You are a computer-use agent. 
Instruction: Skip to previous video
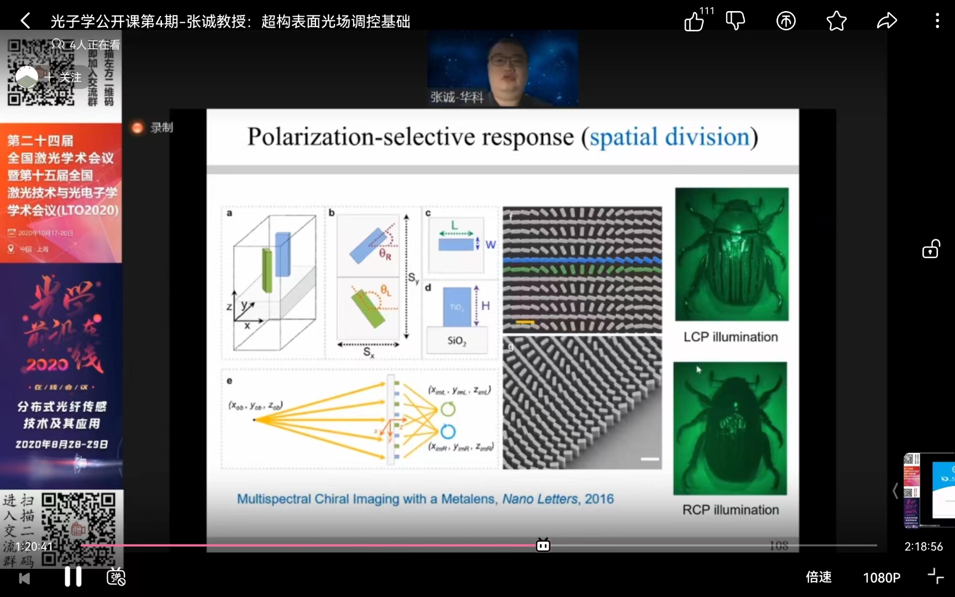[x=24, y=578]
